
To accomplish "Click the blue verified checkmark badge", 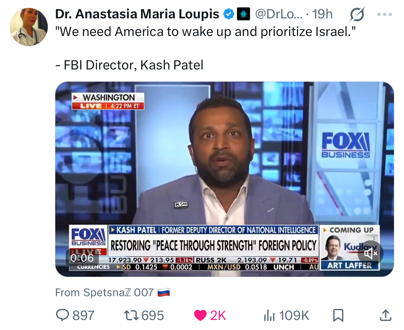I will [228, 14].
